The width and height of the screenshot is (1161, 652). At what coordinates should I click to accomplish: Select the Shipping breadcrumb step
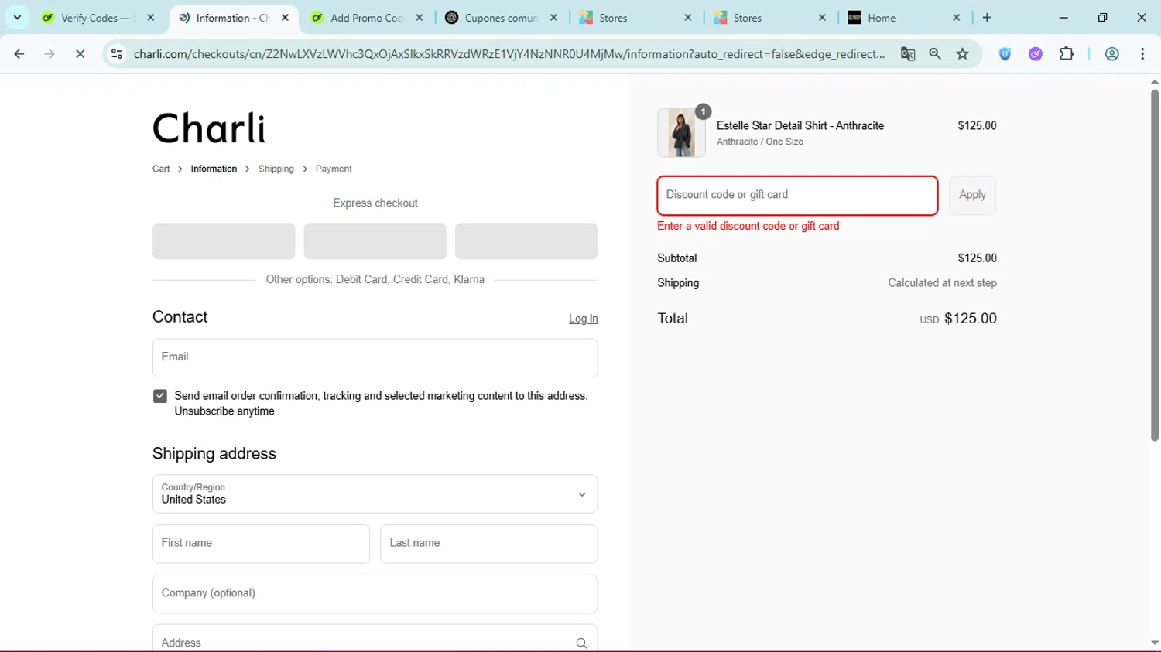click(276, 169)
